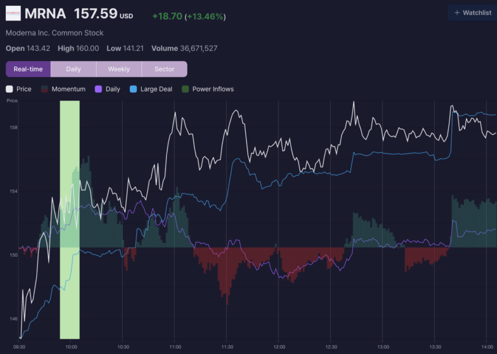This screenshot has width=497, height=354.
Task: Switch to the Real-time tab
Action: [x=28, y=69]
